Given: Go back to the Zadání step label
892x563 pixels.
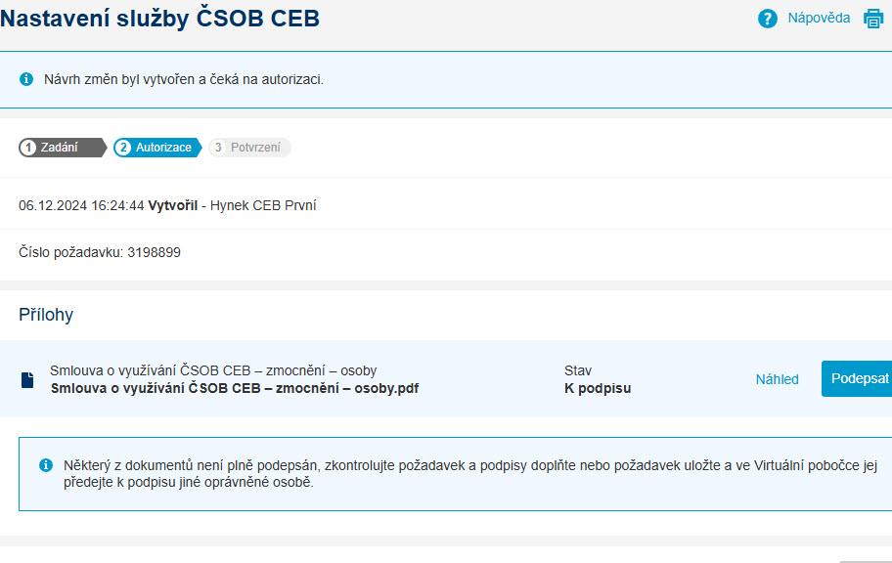Looking at the screenshot, I should pos(59,148).
